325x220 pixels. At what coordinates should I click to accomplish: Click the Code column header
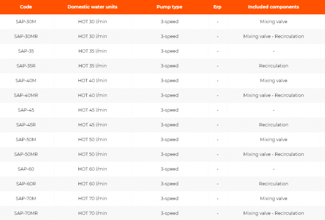pos(26,7)
